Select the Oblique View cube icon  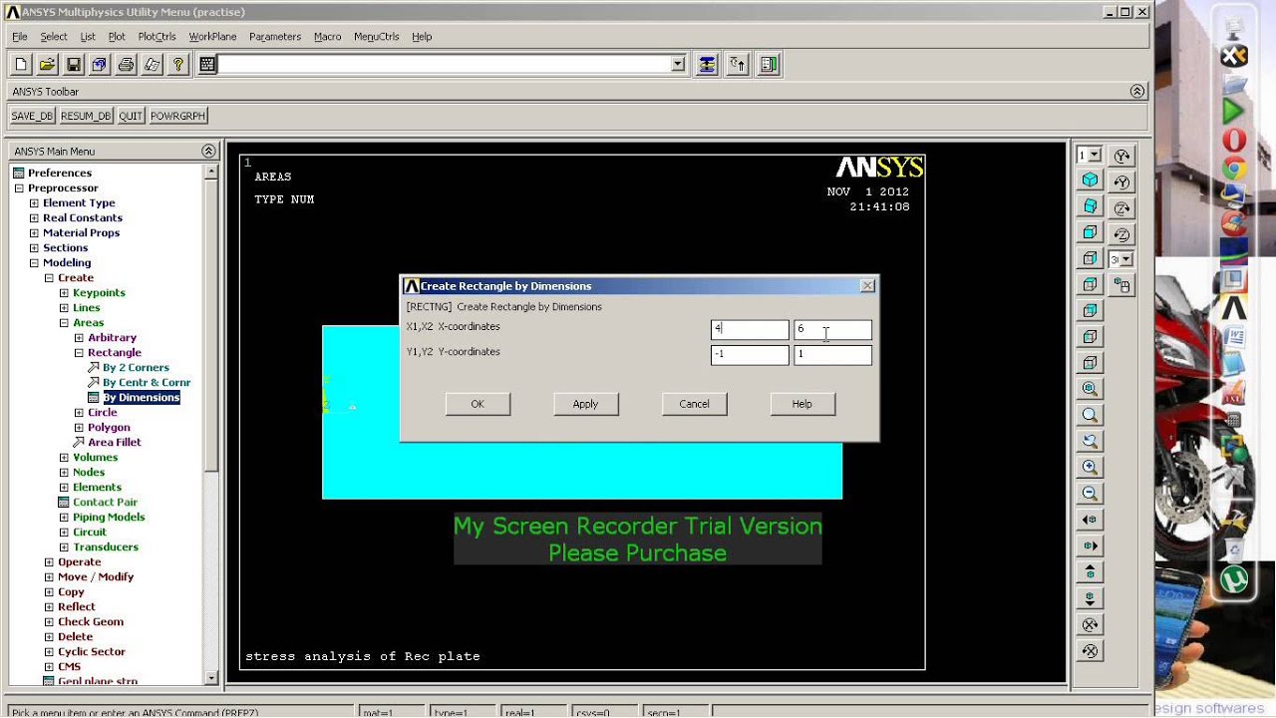click(x=1090, y=206)
